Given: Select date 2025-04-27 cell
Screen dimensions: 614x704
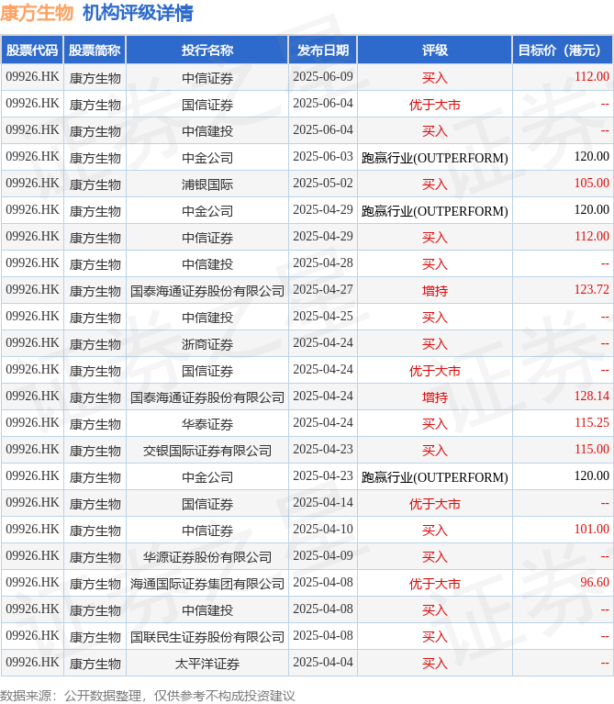Looking at the screenshot, I should [323, 290].
